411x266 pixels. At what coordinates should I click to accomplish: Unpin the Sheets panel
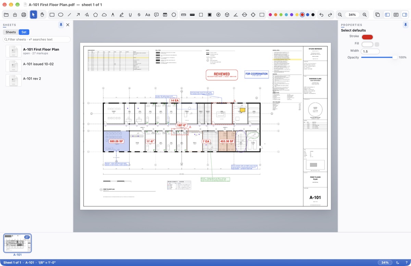point(61,25)
